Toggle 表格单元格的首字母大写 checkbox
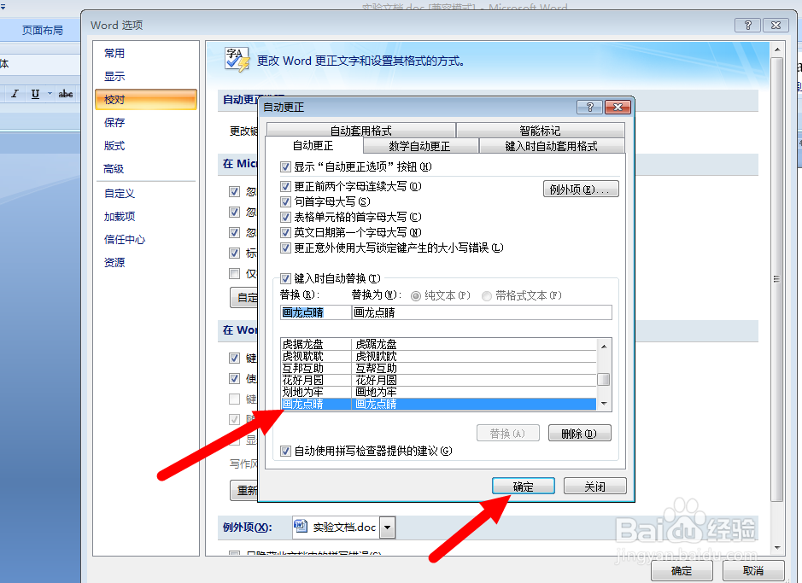The height and width of the screenshot is (583, 802). [x=285, y=217]
